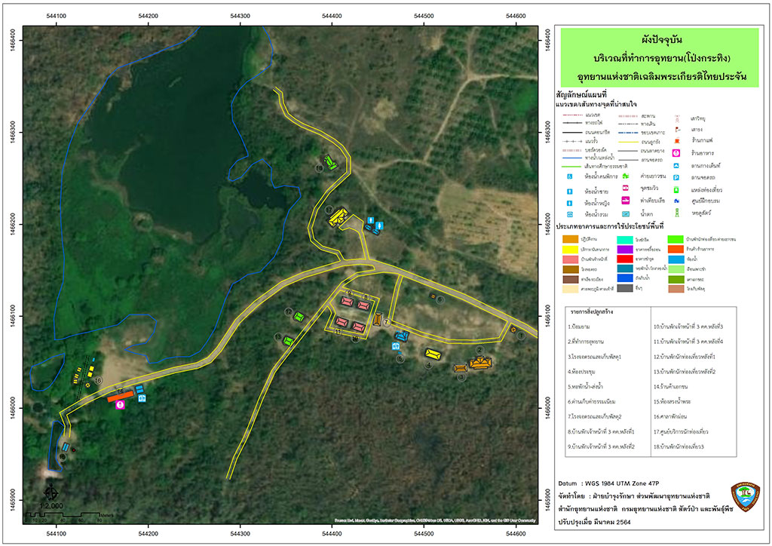Click the national park department emblem logo
This screenshot has height=546, width=772.
745,497
